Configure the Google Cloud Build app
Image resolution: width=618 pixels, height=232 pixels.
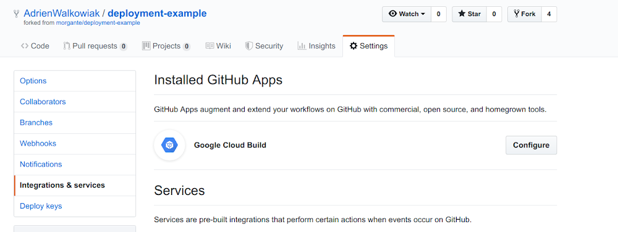tap(531, 145)
